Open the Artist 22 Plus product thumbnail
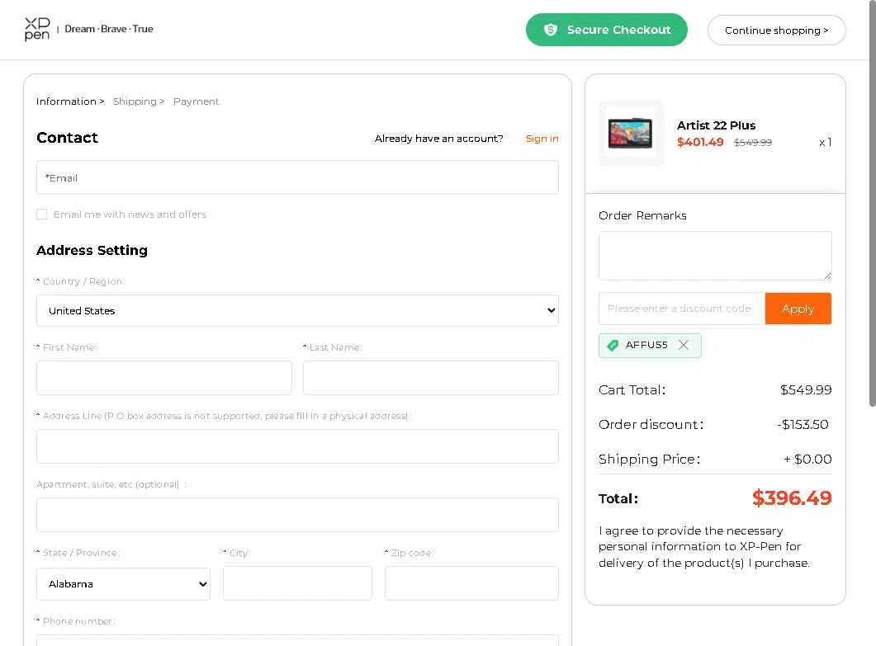The image size is (876, 646). (x=631, y=134)
